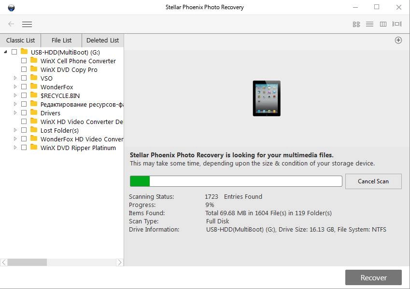Click the WinX DVD Copy Pro folder icon
The height and width of the screenshot is (289, 410).
(x=34, y=69)
